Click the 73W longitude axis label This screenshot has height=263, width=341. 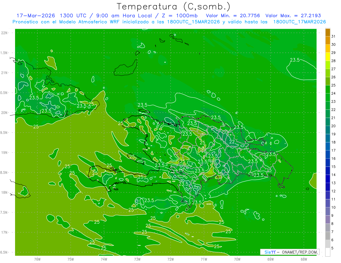137,259
